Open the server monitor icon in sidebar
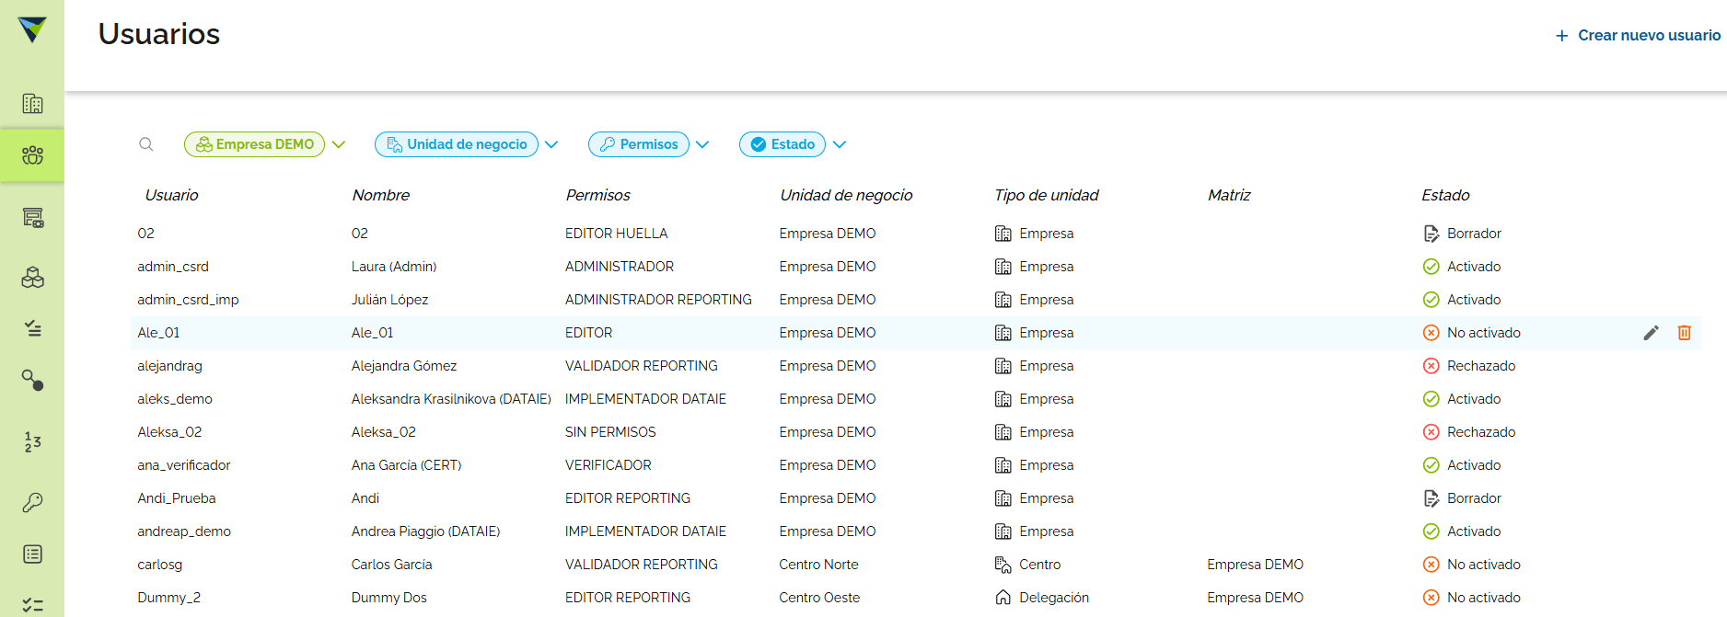This screenshot has width=1727, height=617. pos(32,218)
